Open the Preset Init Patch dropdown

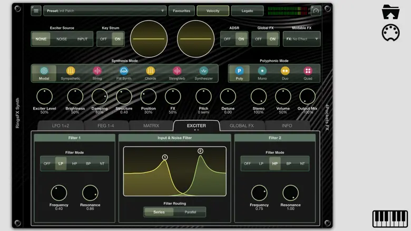(105, 11)
